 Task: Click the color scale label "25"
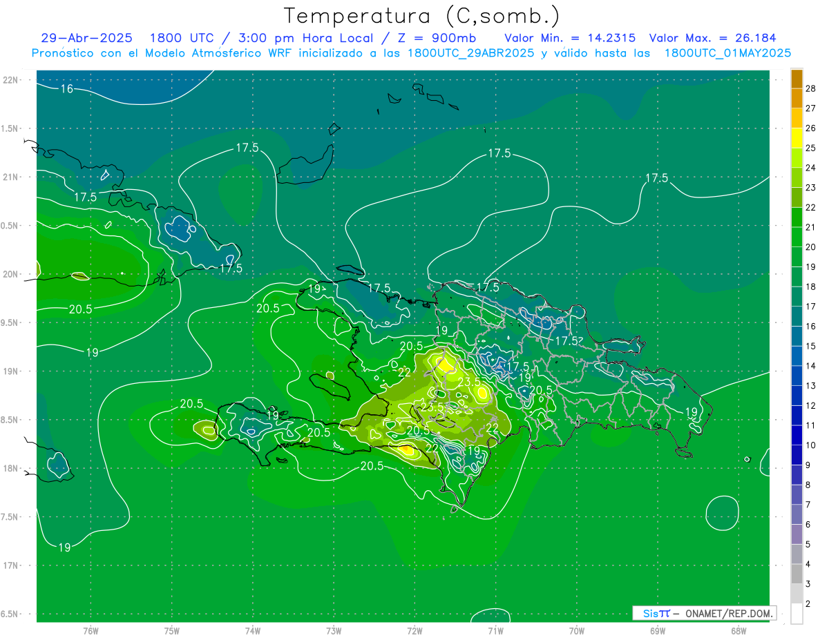pyautogui.click(x=811, y=148)
